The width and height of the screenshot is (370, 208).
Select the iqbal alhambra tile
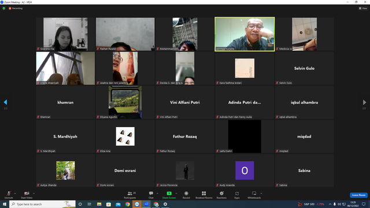304,102
